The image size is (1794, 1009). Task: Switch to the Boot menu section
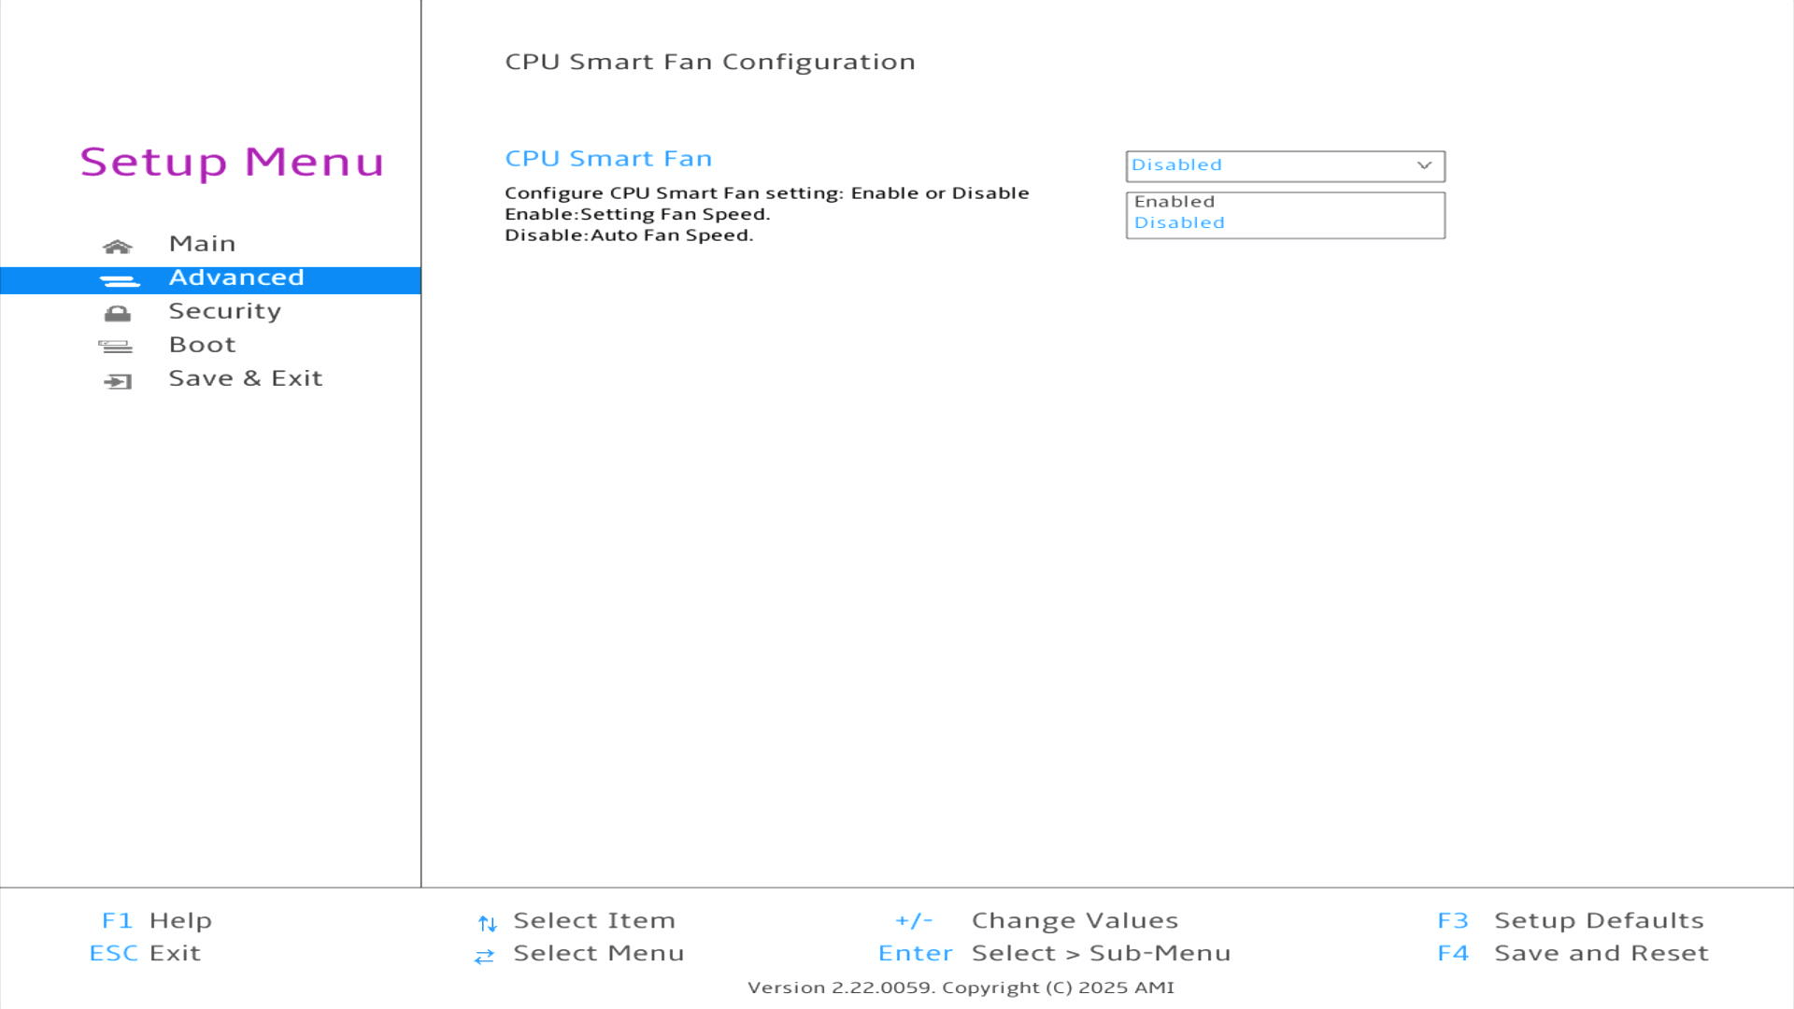click(202, 345)
